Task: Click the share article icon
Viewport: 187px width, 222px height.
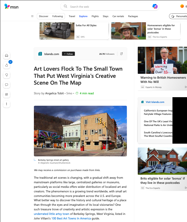Action: 7,94
